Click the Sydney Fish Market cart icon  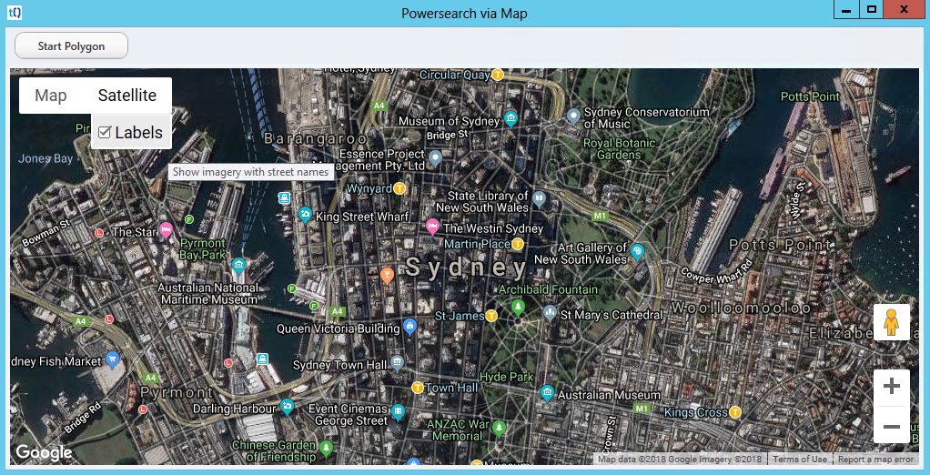(112, 358)
